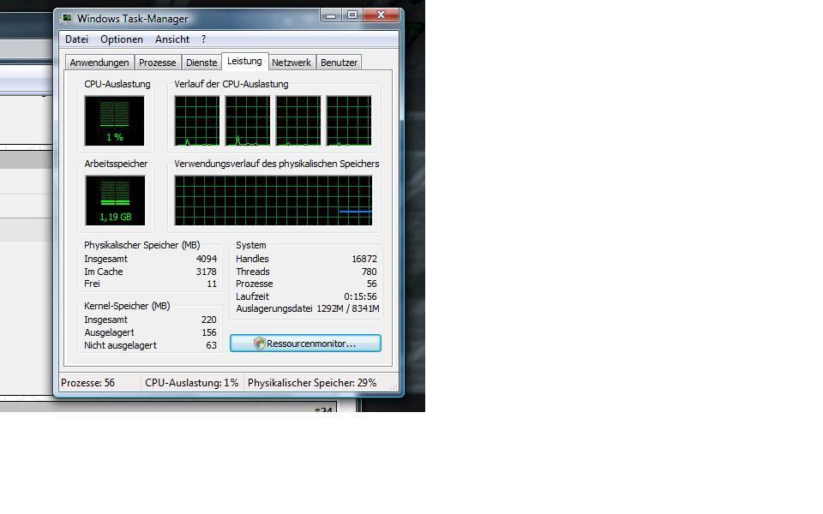This screenshot has height=514, width=823.
Task: Click the first CPU history graph
Action: click(197, 121)
